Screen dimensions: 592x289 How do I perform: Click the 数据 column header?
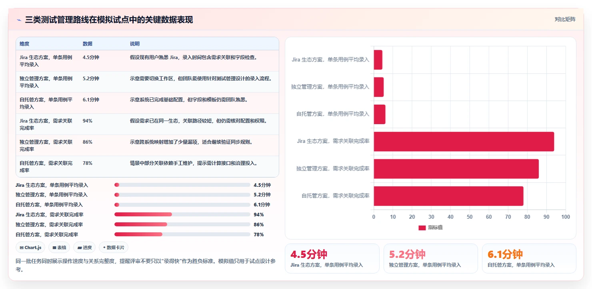88,44
